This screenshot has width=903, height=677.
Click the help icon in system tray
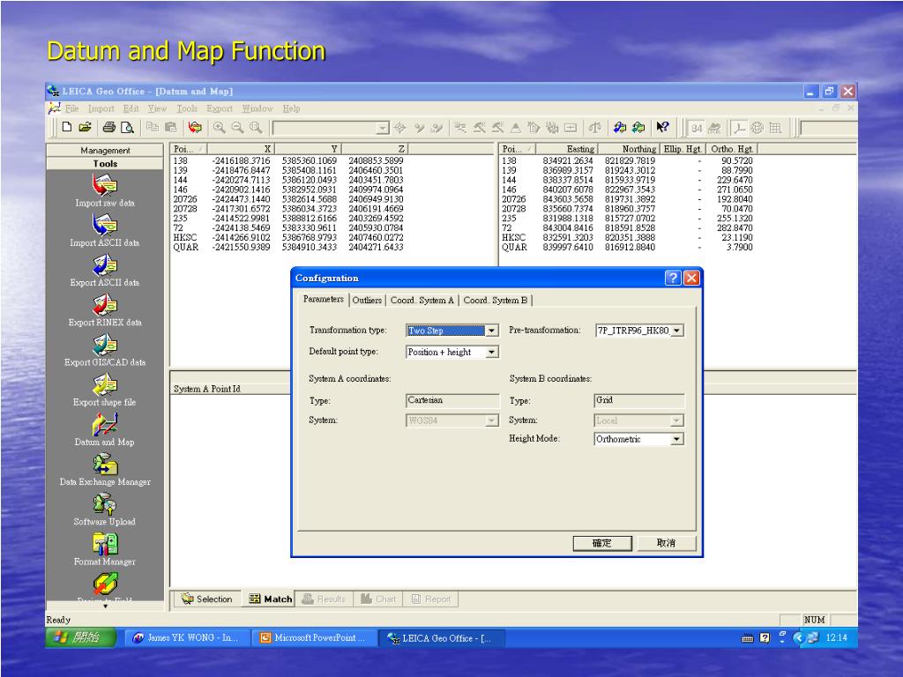click(x=765, y=638)
